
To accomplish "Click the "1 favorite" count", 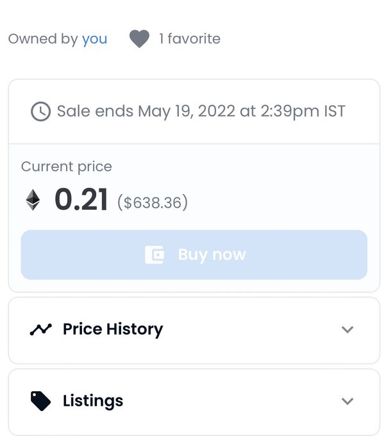I will [x=189, y=39].
